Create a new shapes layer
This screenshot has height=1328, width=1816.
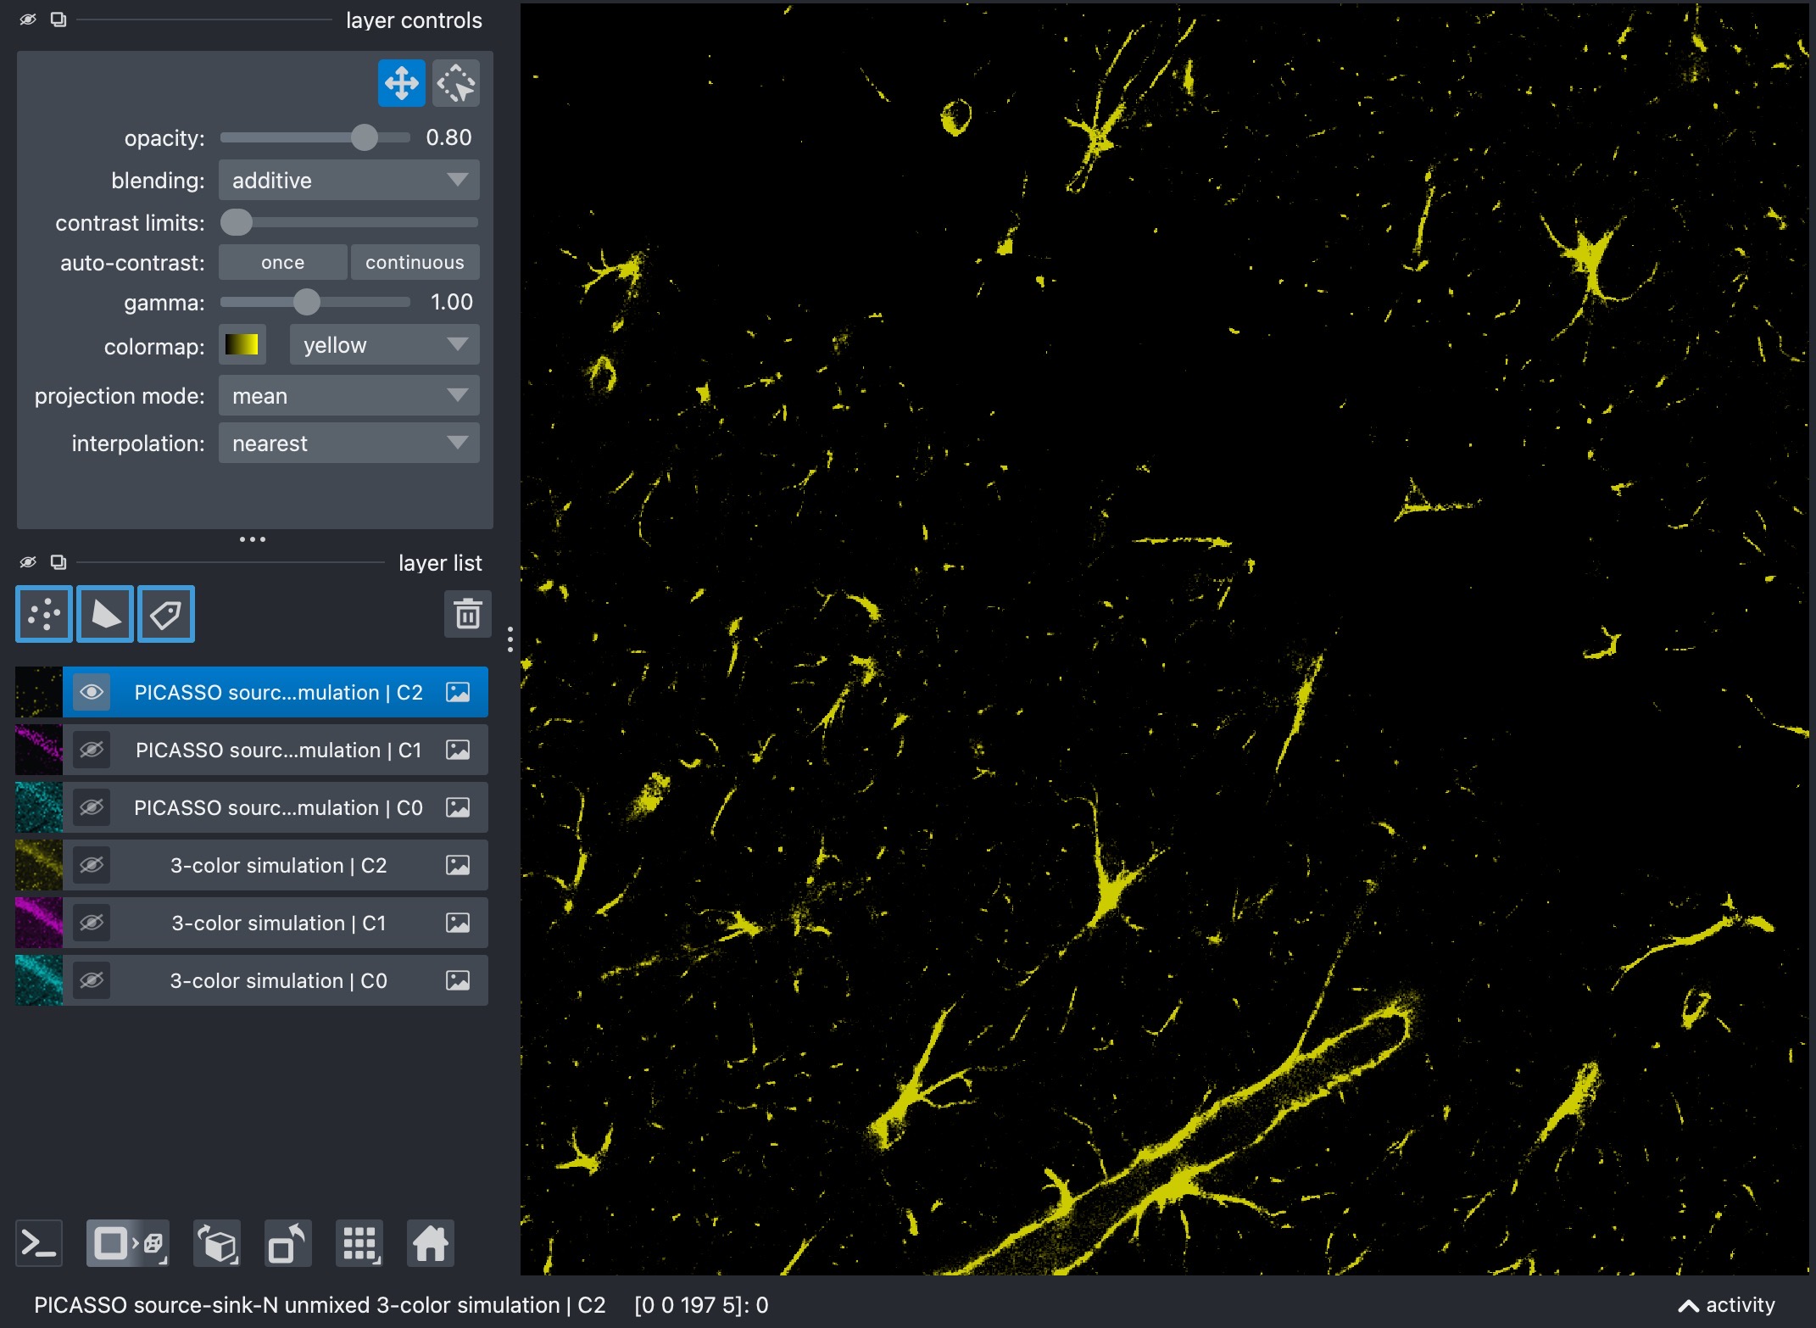coord(105,614)
